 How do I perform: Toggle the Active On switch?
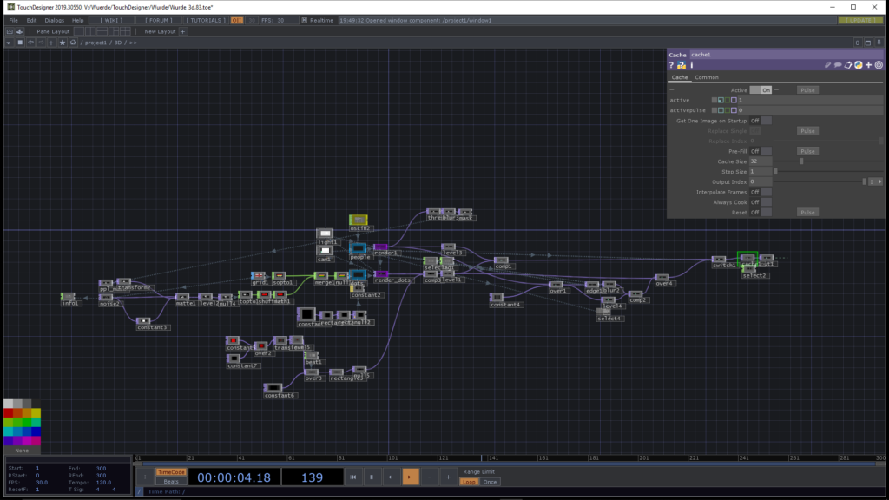point(761,89)
